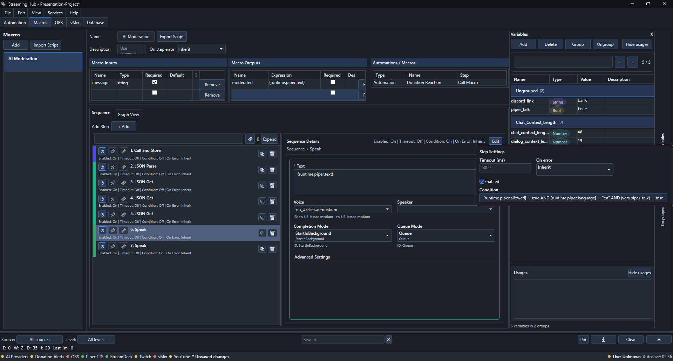673x361 pixels.
Task: Click the log Search field
Action: tap(342, 339)
